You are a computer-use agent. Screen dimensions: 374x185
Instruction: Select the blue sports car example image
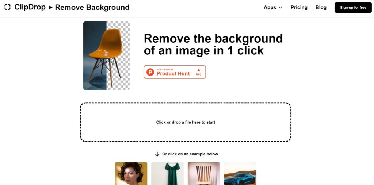(x=240, y=174)
